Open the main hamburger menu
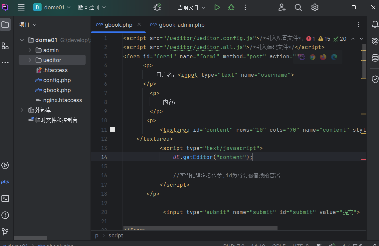 21,7
